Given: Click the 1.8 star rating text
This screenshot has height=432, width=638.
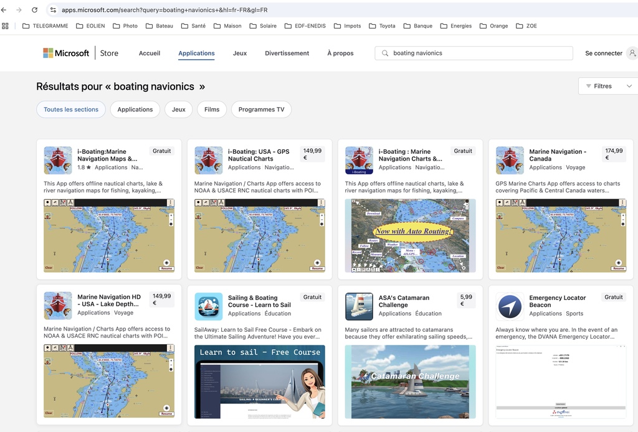Looking at the screenshot, I should click(84, 167).
